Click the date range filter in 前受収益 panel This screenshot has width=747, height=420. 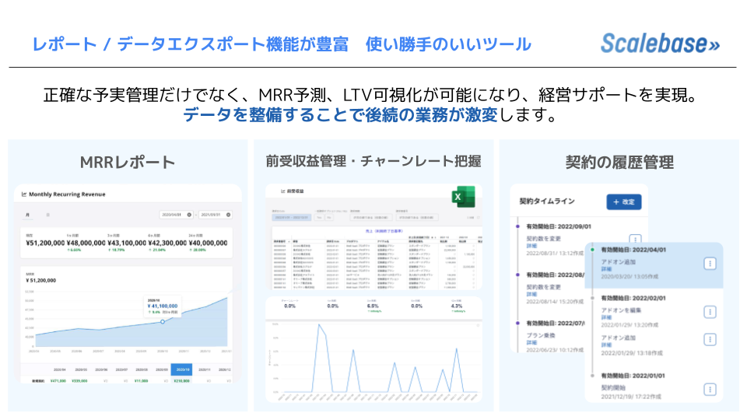293,219
